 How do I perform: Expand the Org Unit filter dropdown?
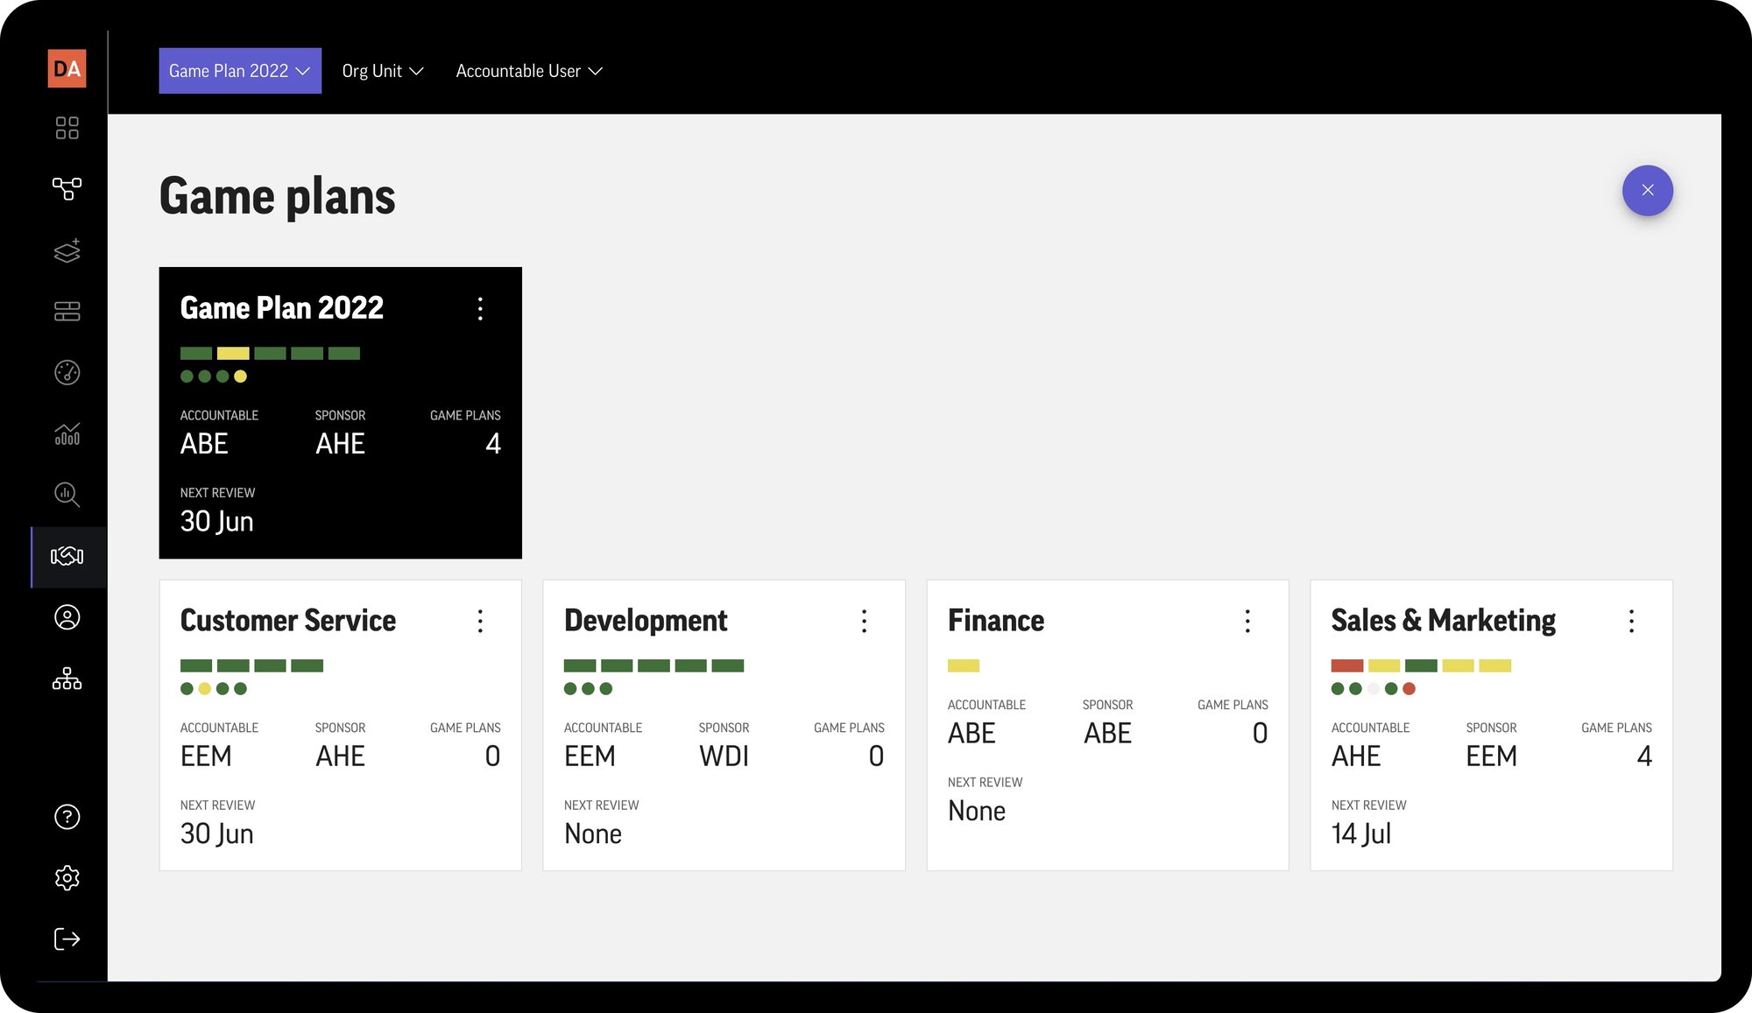point(383,70)
